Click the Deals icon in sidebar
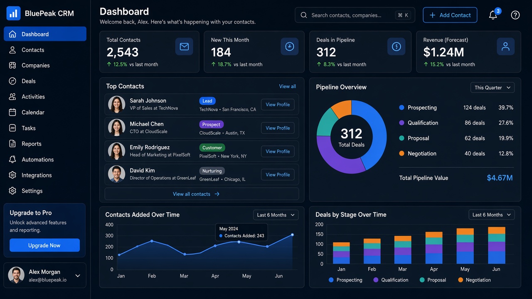The image size is (532, 299). coord(12,81)
